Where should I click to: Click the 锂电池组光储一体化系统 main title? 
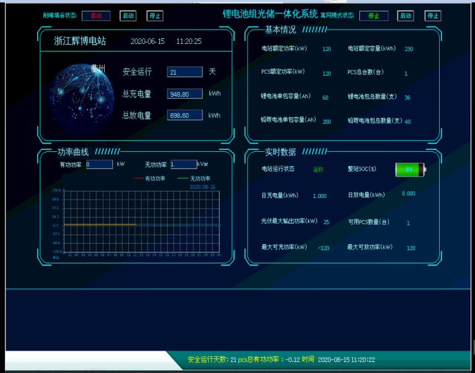tap(270, 14)
